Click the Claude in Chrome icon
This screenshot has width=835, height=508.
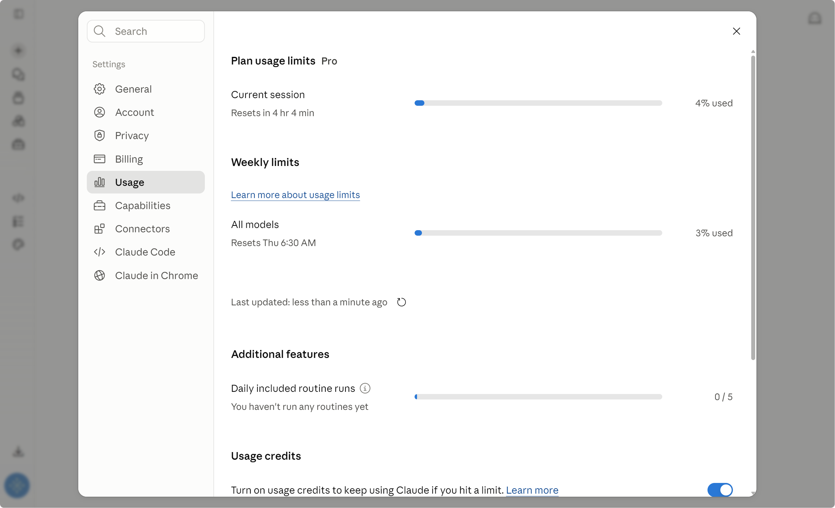point(99,275)
